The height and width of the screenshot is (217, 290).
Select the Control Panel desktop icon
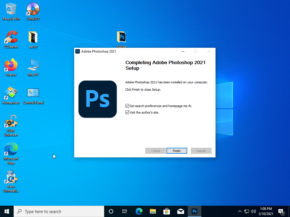click(33, 96)
